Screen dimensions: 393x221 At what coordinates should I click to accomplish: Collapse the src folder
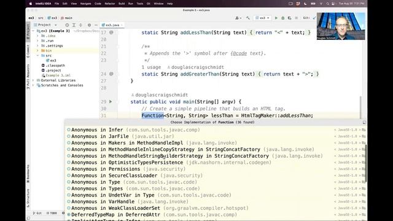[38, 56]
